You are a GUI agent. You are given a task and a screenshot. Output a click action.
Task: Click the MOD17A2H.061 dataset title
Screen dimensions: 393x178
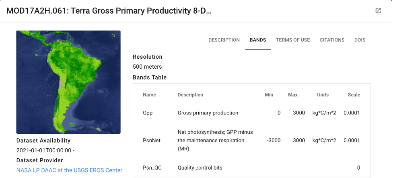click(109, 11)
